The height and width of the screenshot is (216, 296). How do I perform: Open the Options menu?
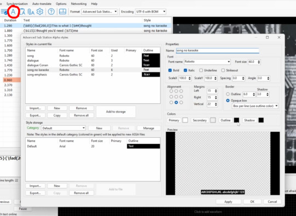point(61,4)
